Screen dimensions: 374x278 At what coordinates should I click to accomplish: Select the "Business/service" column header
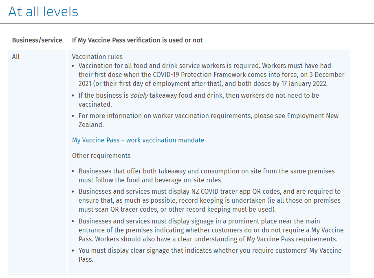click(37, 40)
